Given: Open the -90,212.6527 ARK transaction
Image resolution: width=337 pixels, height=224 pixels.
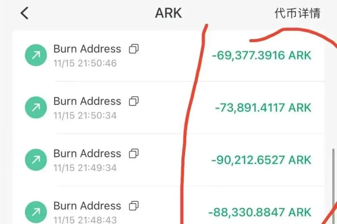Looking at the screenshot, I should click(x=168, y=160).
